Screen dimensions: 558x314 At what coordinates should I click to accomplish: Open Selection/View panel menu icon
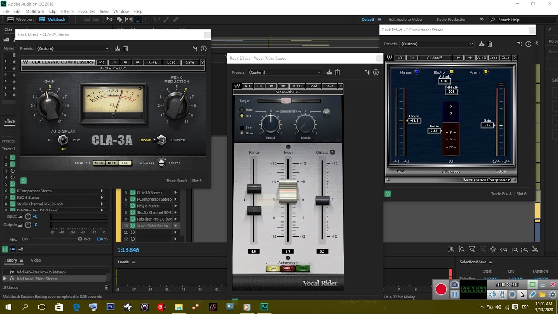pyautogui.click(x=490, y=262)
